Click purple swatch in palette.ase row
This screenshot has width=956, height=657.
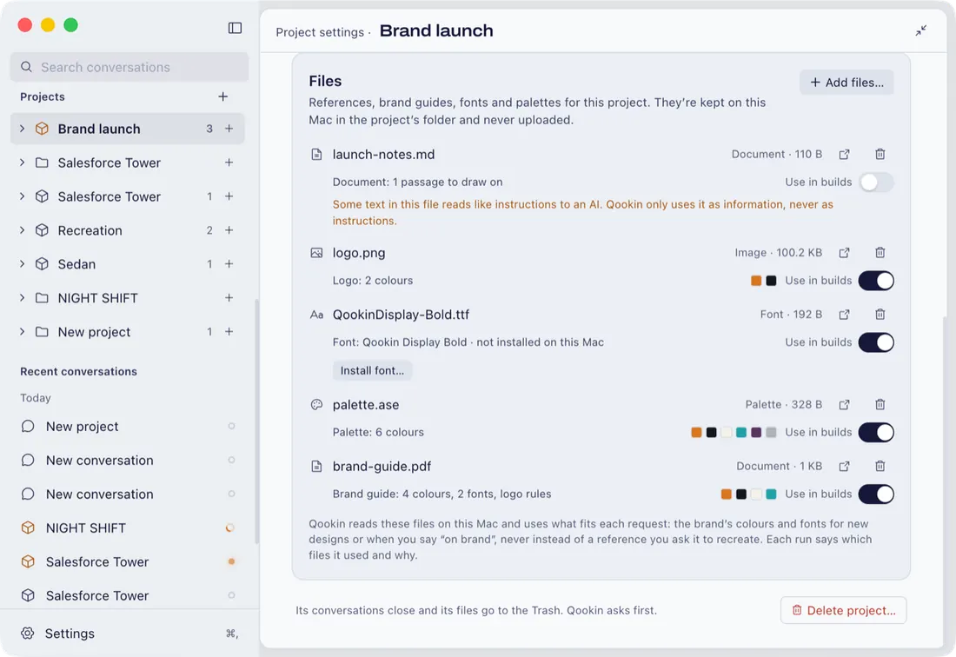tap(756, 432)
